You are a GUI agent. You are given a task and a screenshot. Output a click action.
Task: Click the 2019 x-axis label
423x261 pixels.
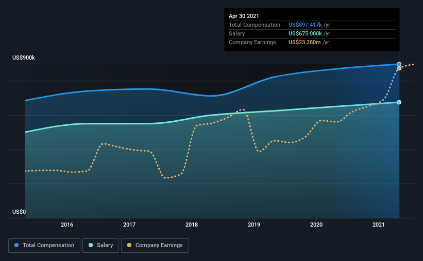click(x=254, y=225)
